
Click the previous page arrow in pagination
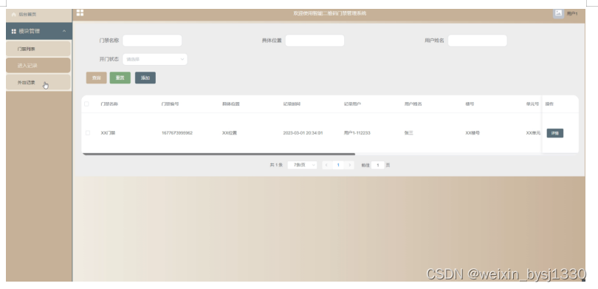(x=326, y=165)
